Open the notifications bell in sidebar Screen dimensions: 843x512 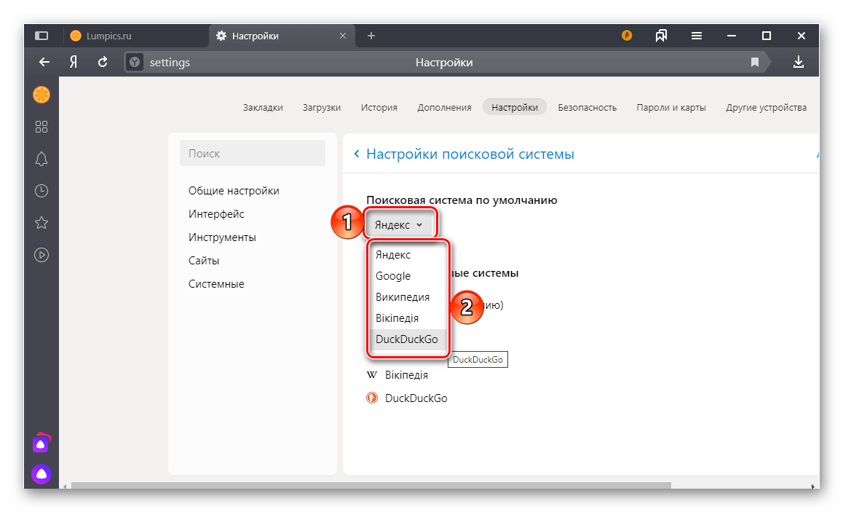tap(41, 159)
